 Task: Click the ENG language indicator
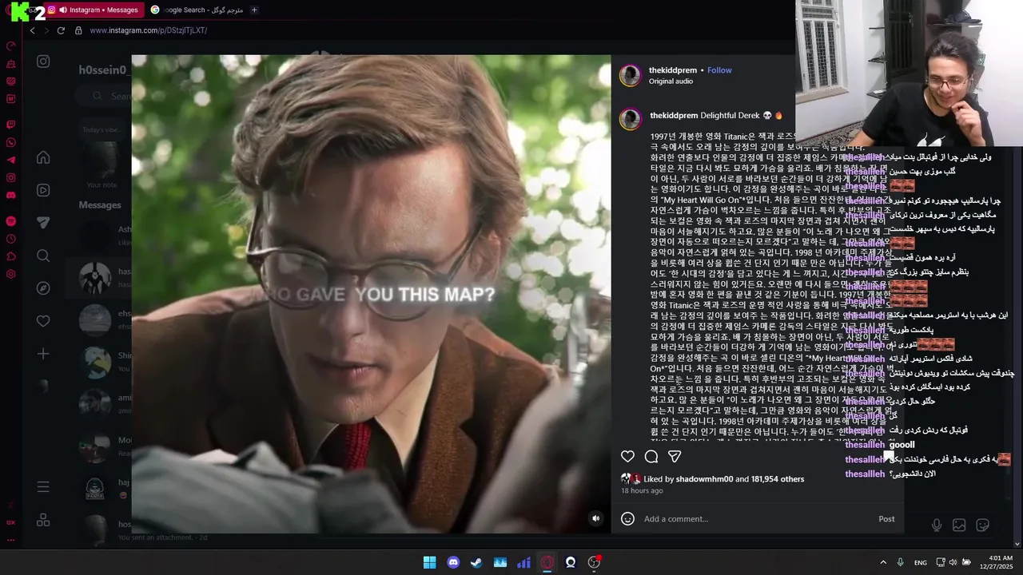coord(921,562)
